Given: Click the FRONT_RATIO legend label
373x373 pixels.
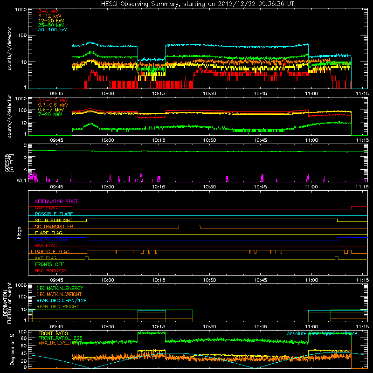Looking at the screenshot, I should coord(53,333).
